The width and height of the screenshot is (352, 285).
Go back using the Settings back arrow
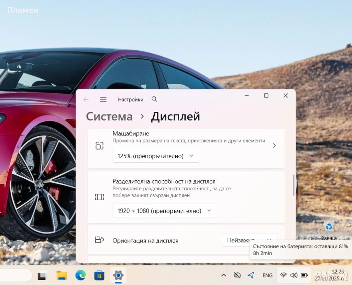point(86,99)
